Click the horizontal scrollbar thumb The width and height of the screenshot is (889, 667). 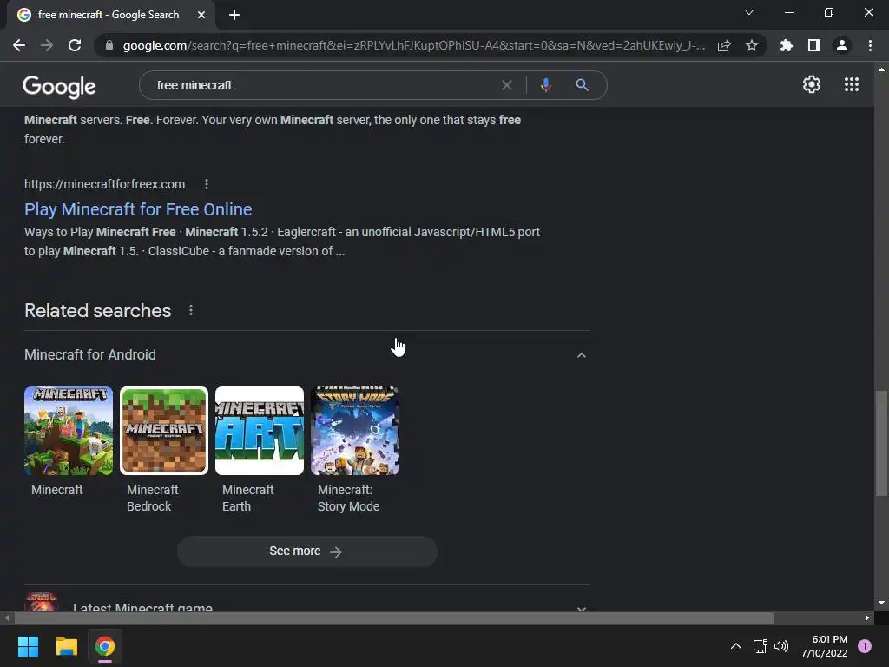(394, 617)
